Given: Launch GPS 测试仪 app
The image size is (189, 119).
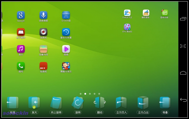Looking at the screenshot, I should [127, 27].
